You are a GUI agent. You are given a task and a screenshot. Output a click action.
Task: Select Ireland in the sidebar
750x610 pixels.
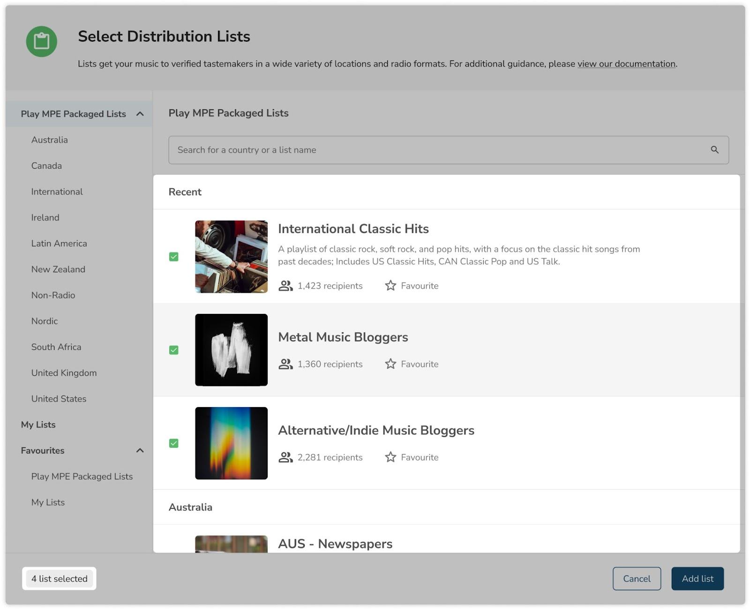[x=45, y=218]
